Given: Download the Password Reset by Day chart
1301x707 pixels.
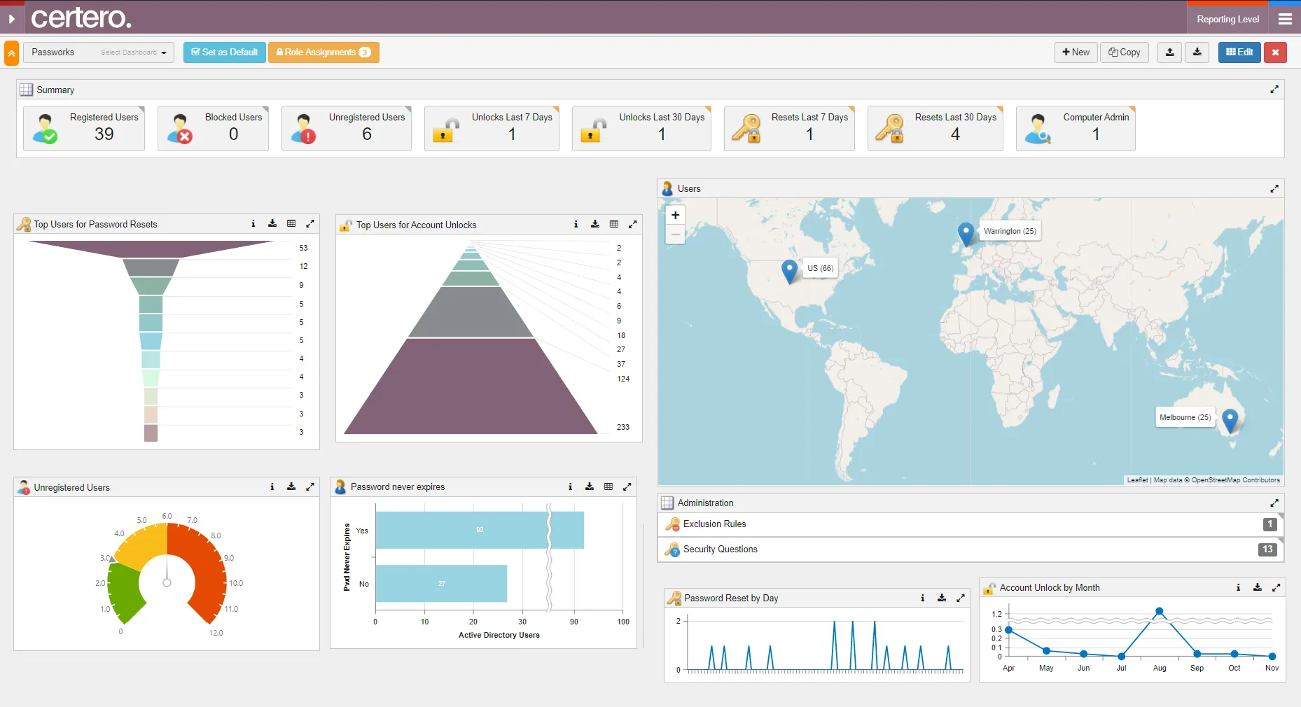Looking at the screenshot, I should [x=942, y=598].
